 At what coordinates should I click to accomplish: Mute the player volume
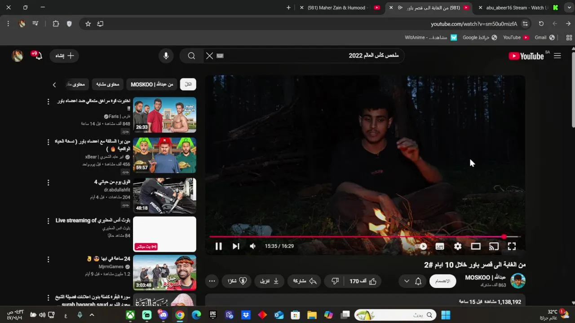(253, 246)
